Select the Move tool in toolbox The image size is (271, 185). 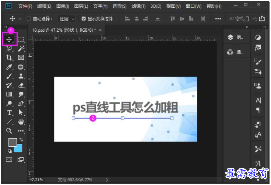[9, 40]
